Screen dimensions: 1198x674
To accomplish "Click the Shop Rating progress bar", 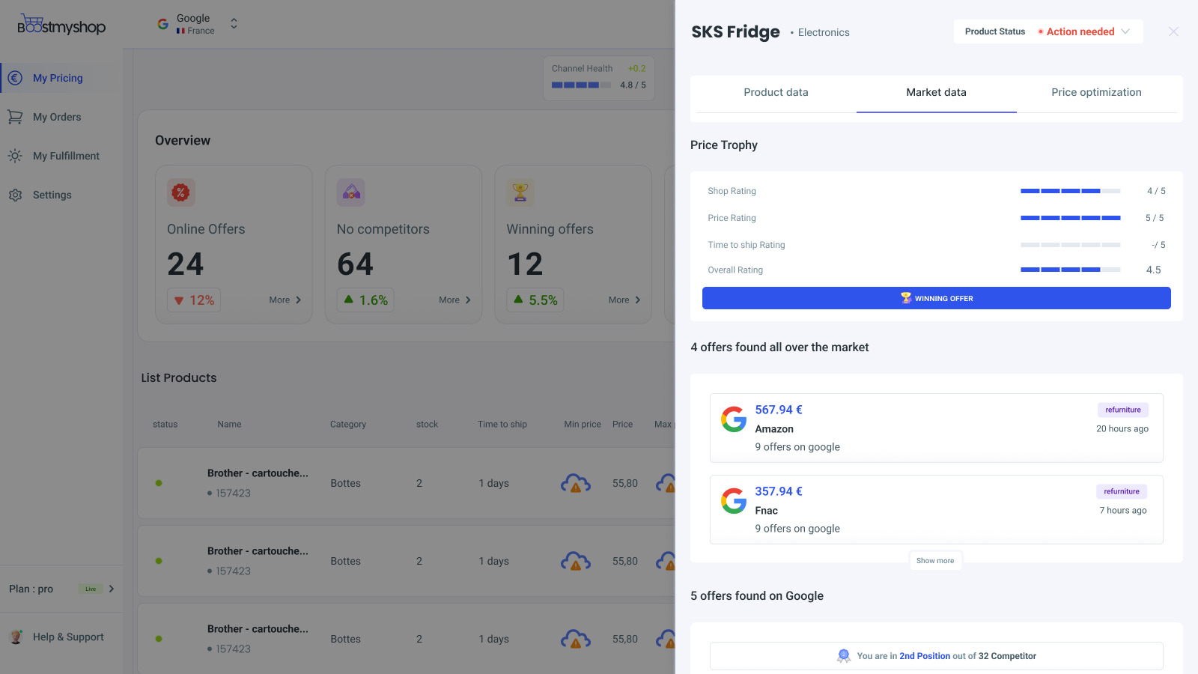I will pyautogui.click(x=1071, y=191).
